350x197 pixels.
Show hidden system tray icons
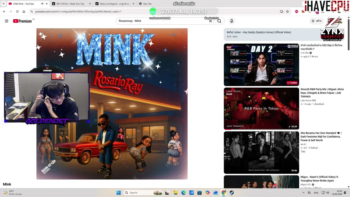click(303, 193)
